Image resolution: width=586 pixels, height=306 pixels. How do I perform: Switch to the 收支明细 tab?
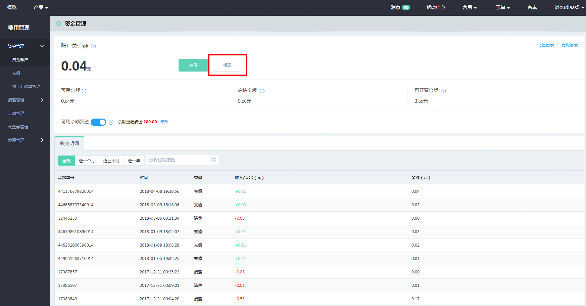tap(69, 143)
